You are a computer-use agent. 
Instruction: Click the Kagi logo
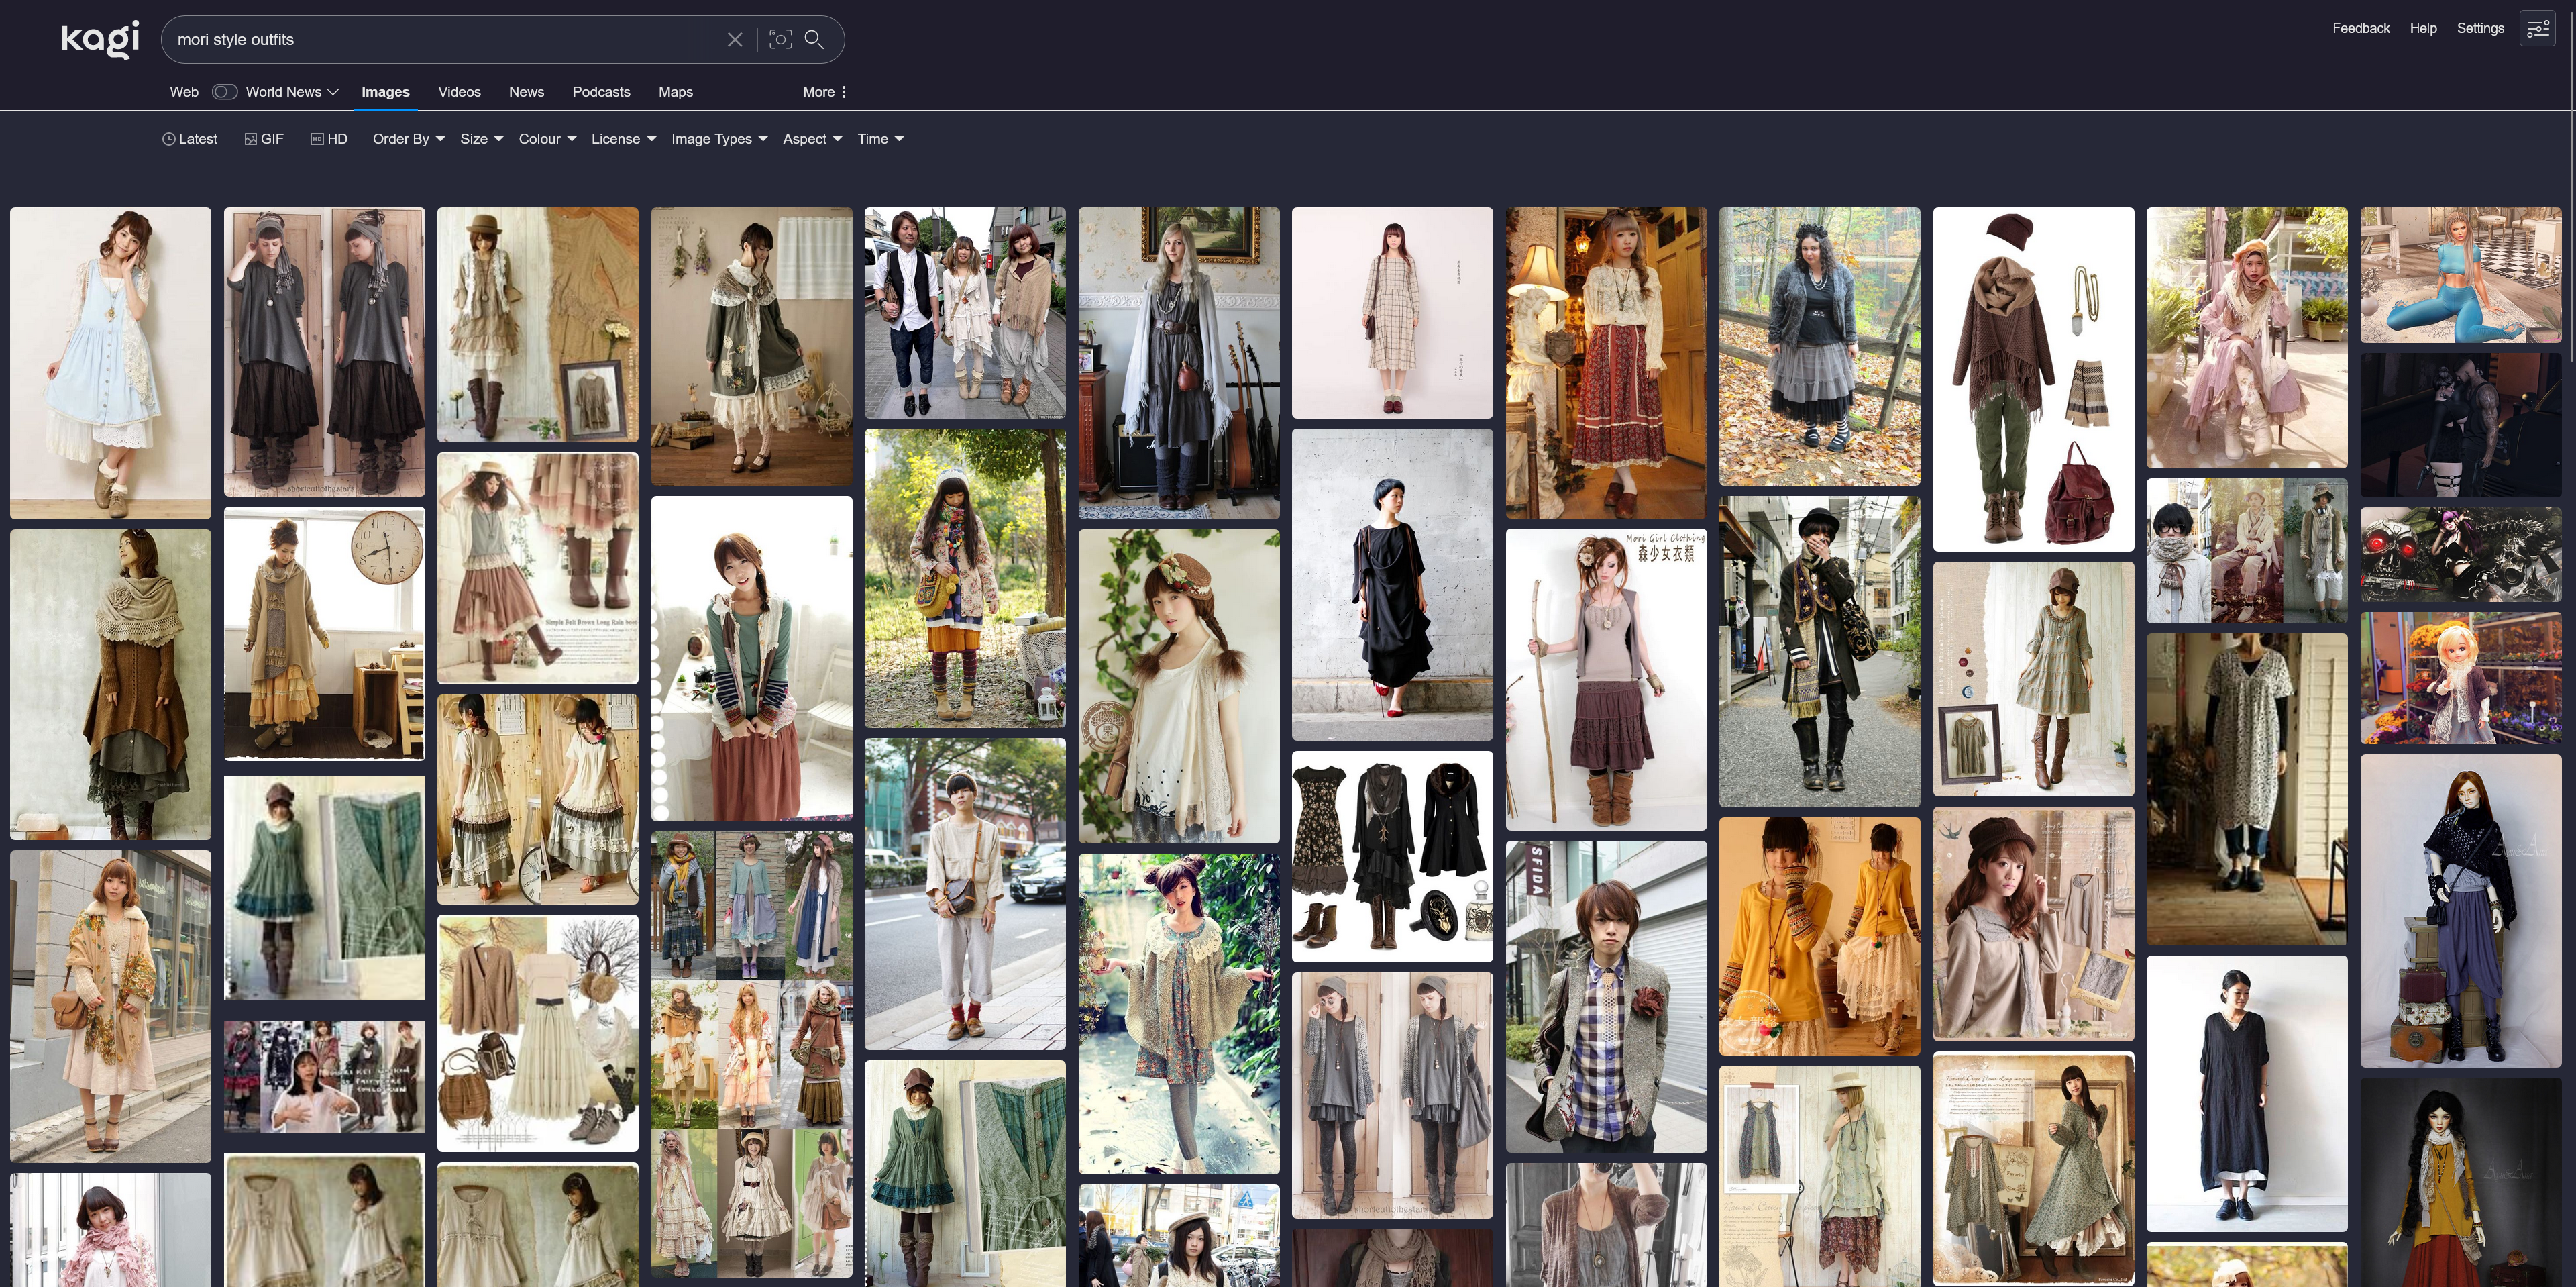(100, 39)
